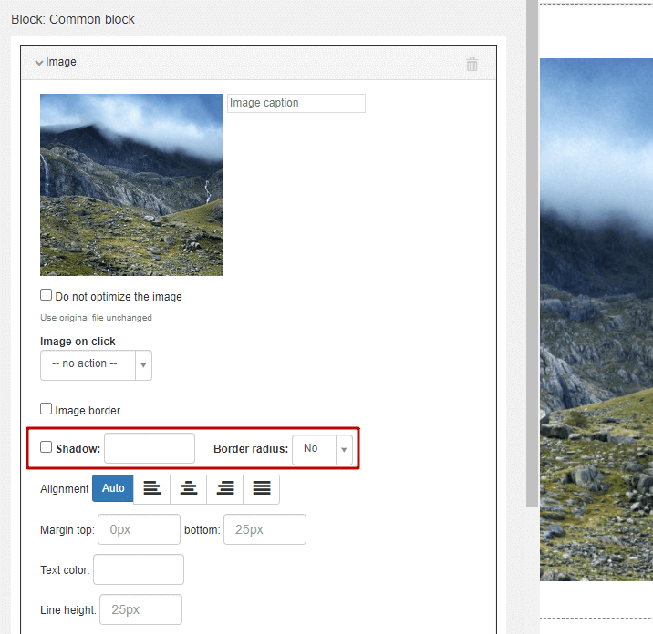Click the vertical scrollbar of settings panel
The width and height of the screenshot is (653, 634).
point(532,254)
